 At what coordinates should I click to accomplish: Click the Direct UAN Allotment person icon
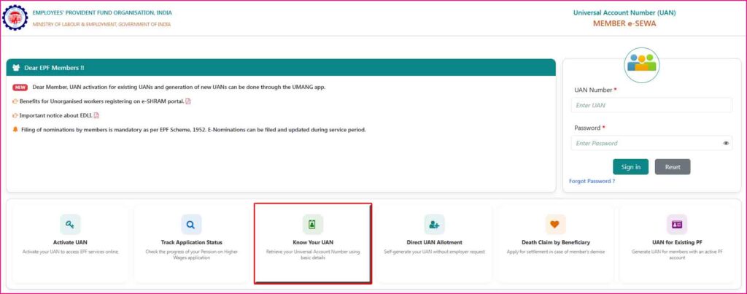pos(434,224)
